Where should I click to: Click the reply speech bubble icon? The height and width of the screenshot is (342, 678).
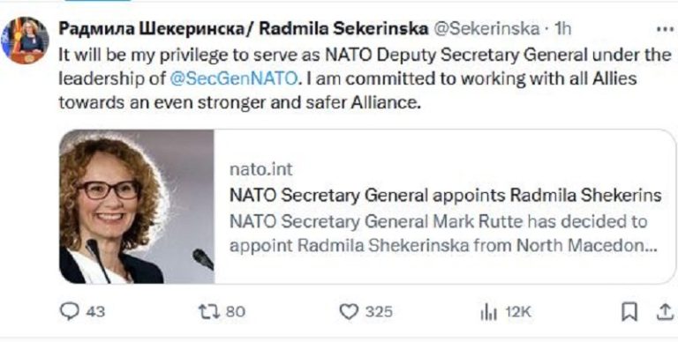68,311
